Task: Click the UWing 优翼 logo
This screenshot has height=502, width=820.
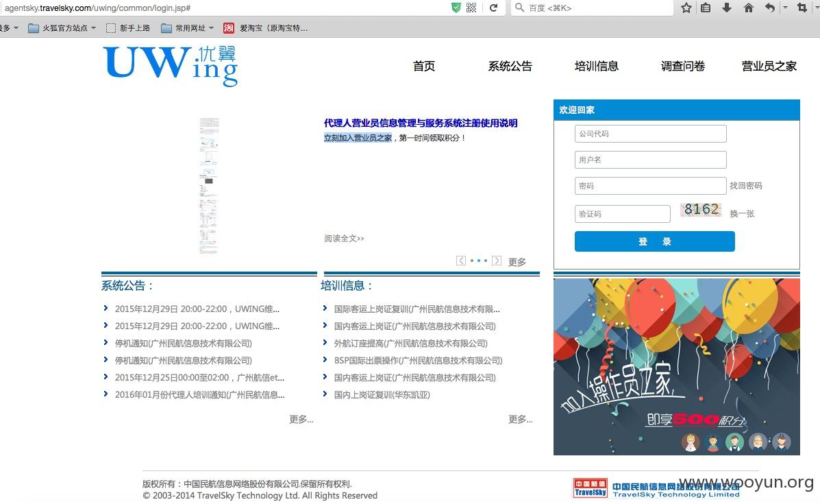Action: tap(171, 66)
